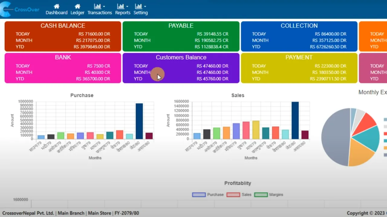Click the Dashboard home icon
Image resolution: width=387 pixels, height=217 pixels.
pos(56,6)
